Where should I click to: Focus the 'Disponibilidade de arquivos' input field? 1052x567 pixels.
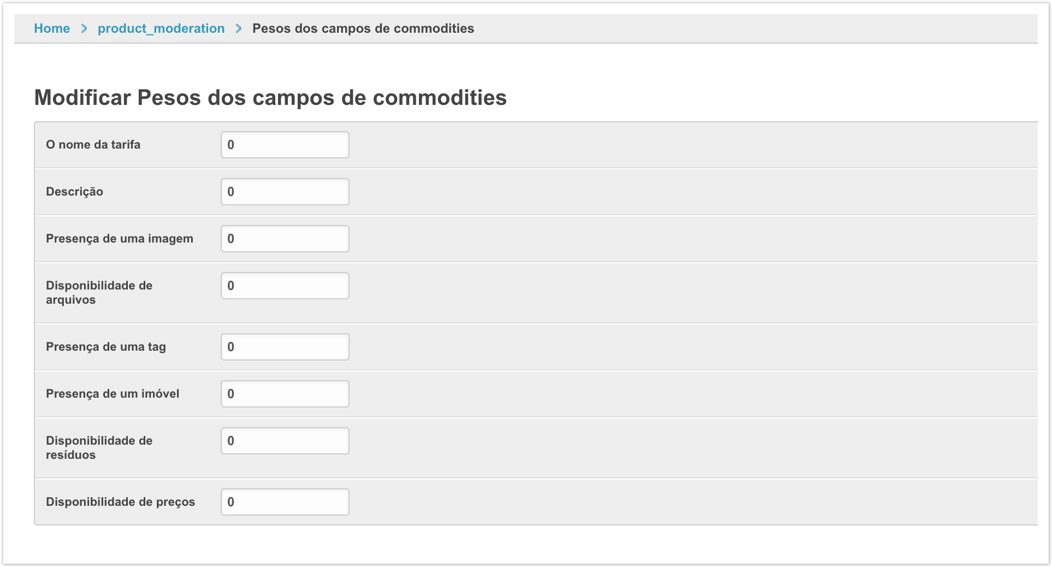click(285, 286)
